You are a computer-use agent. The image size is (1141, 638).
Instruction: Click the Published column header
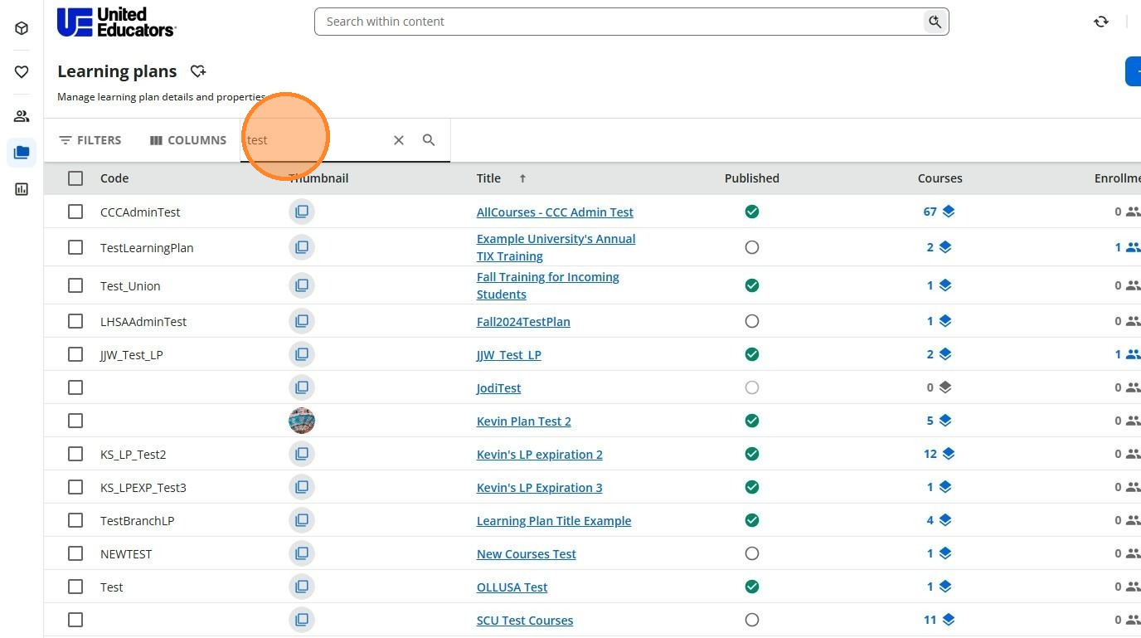[752, 178]
